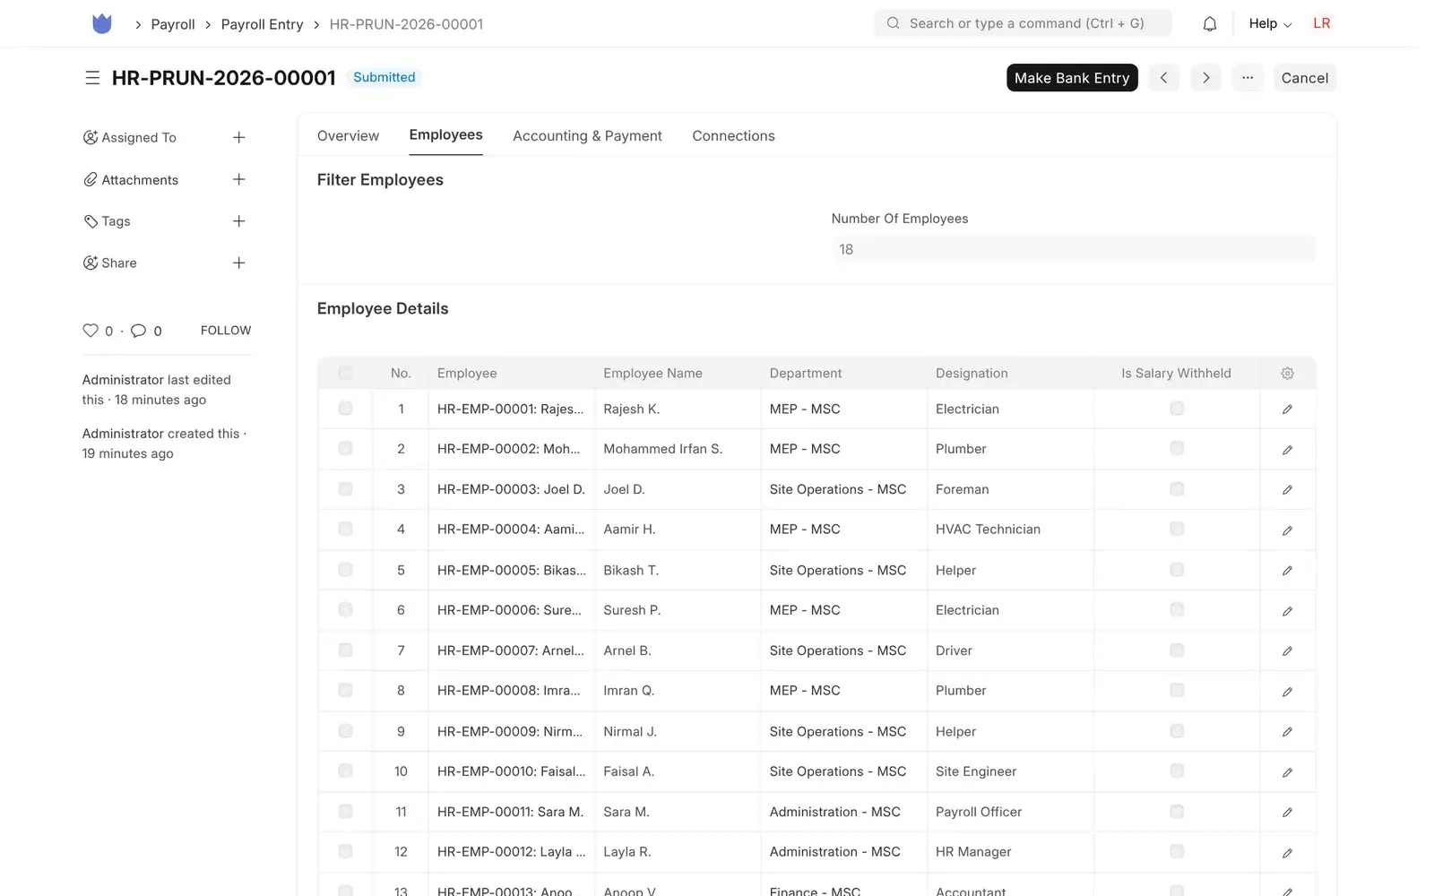The image size is (1434, 896).
Task: Go to previous document arrow
Action: [1163, 78]
